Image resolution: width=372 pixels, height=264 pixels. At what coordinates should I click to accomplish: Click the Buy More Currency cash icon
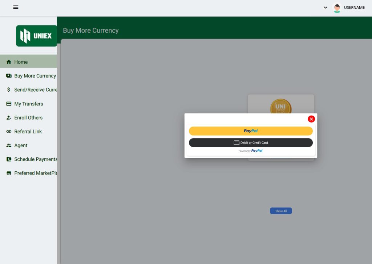(x=9, y=76)
